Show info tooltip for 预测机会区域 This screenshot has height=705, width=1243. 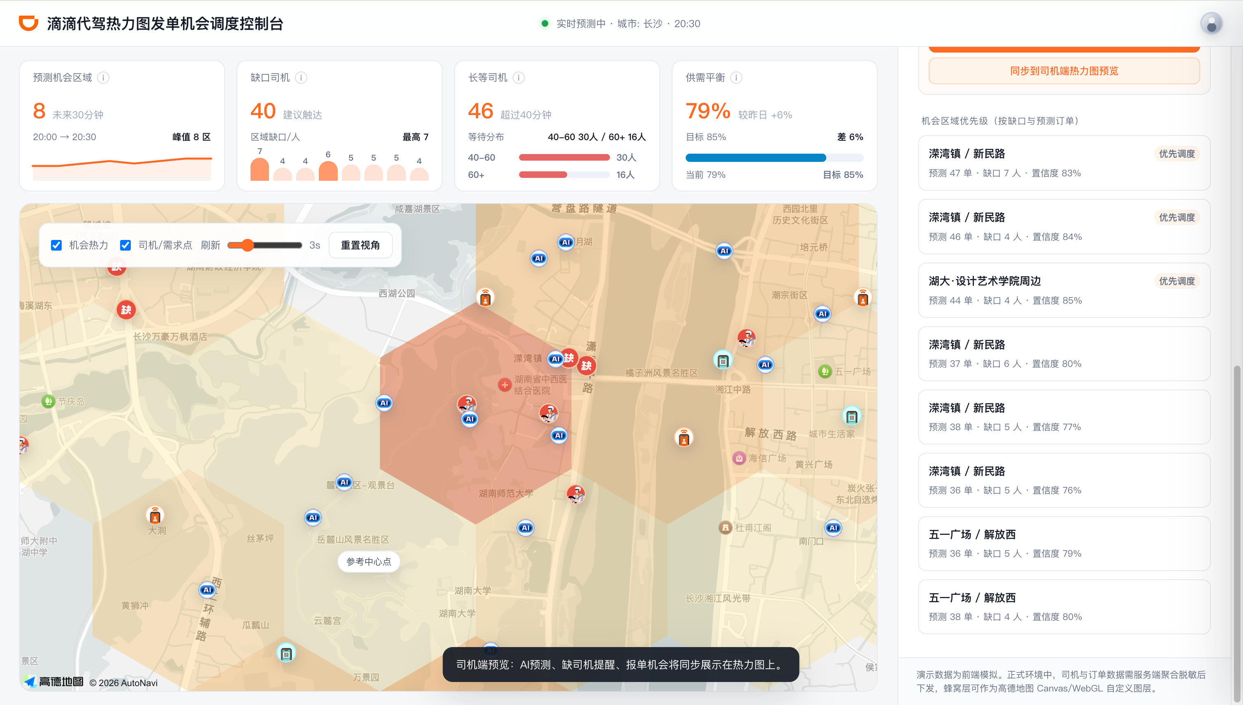103,78
